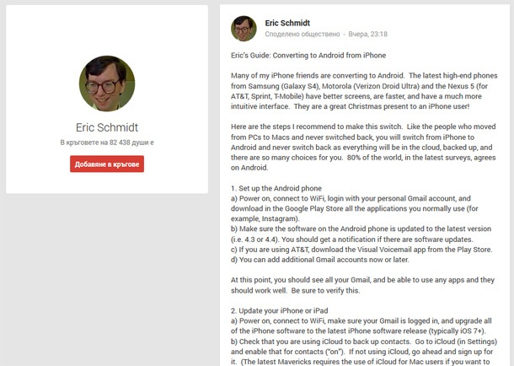Click the large Eric Schmidt profile photo
The image size is (514, 366).
(107, 83)
